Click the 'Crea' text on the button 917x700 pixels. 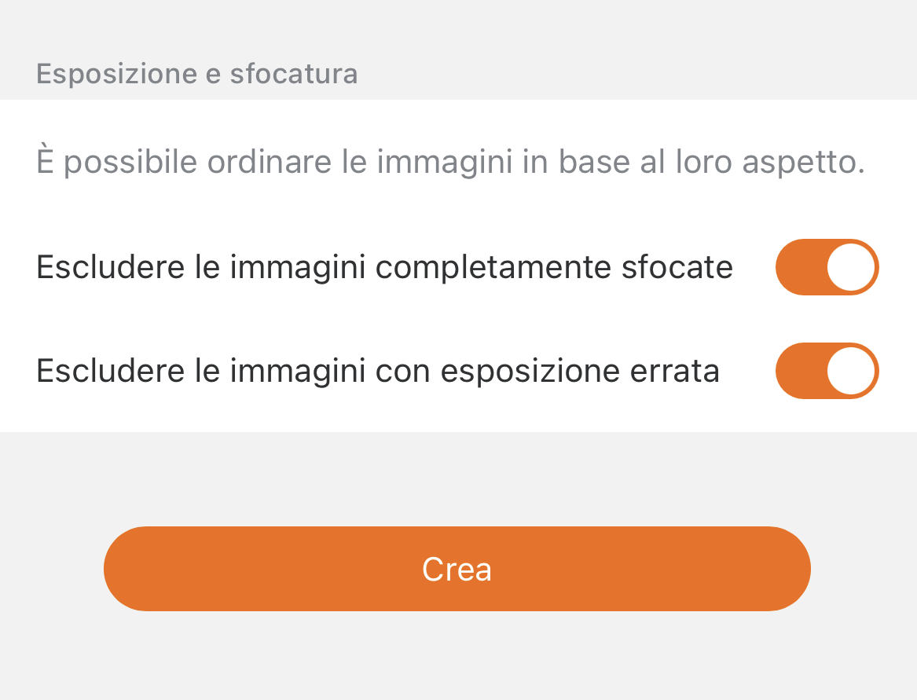[x=457, y=570]
